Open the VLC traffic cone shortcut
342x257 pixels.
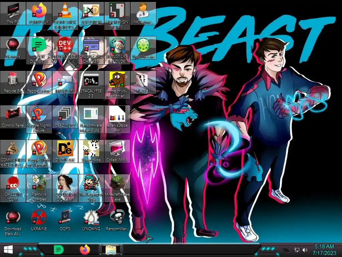(x=65, y=16)
